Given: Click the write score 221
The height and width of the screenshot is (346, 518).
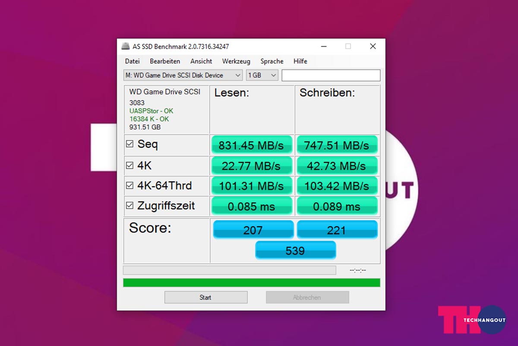Looking at the screenshot, I should 337,230.
